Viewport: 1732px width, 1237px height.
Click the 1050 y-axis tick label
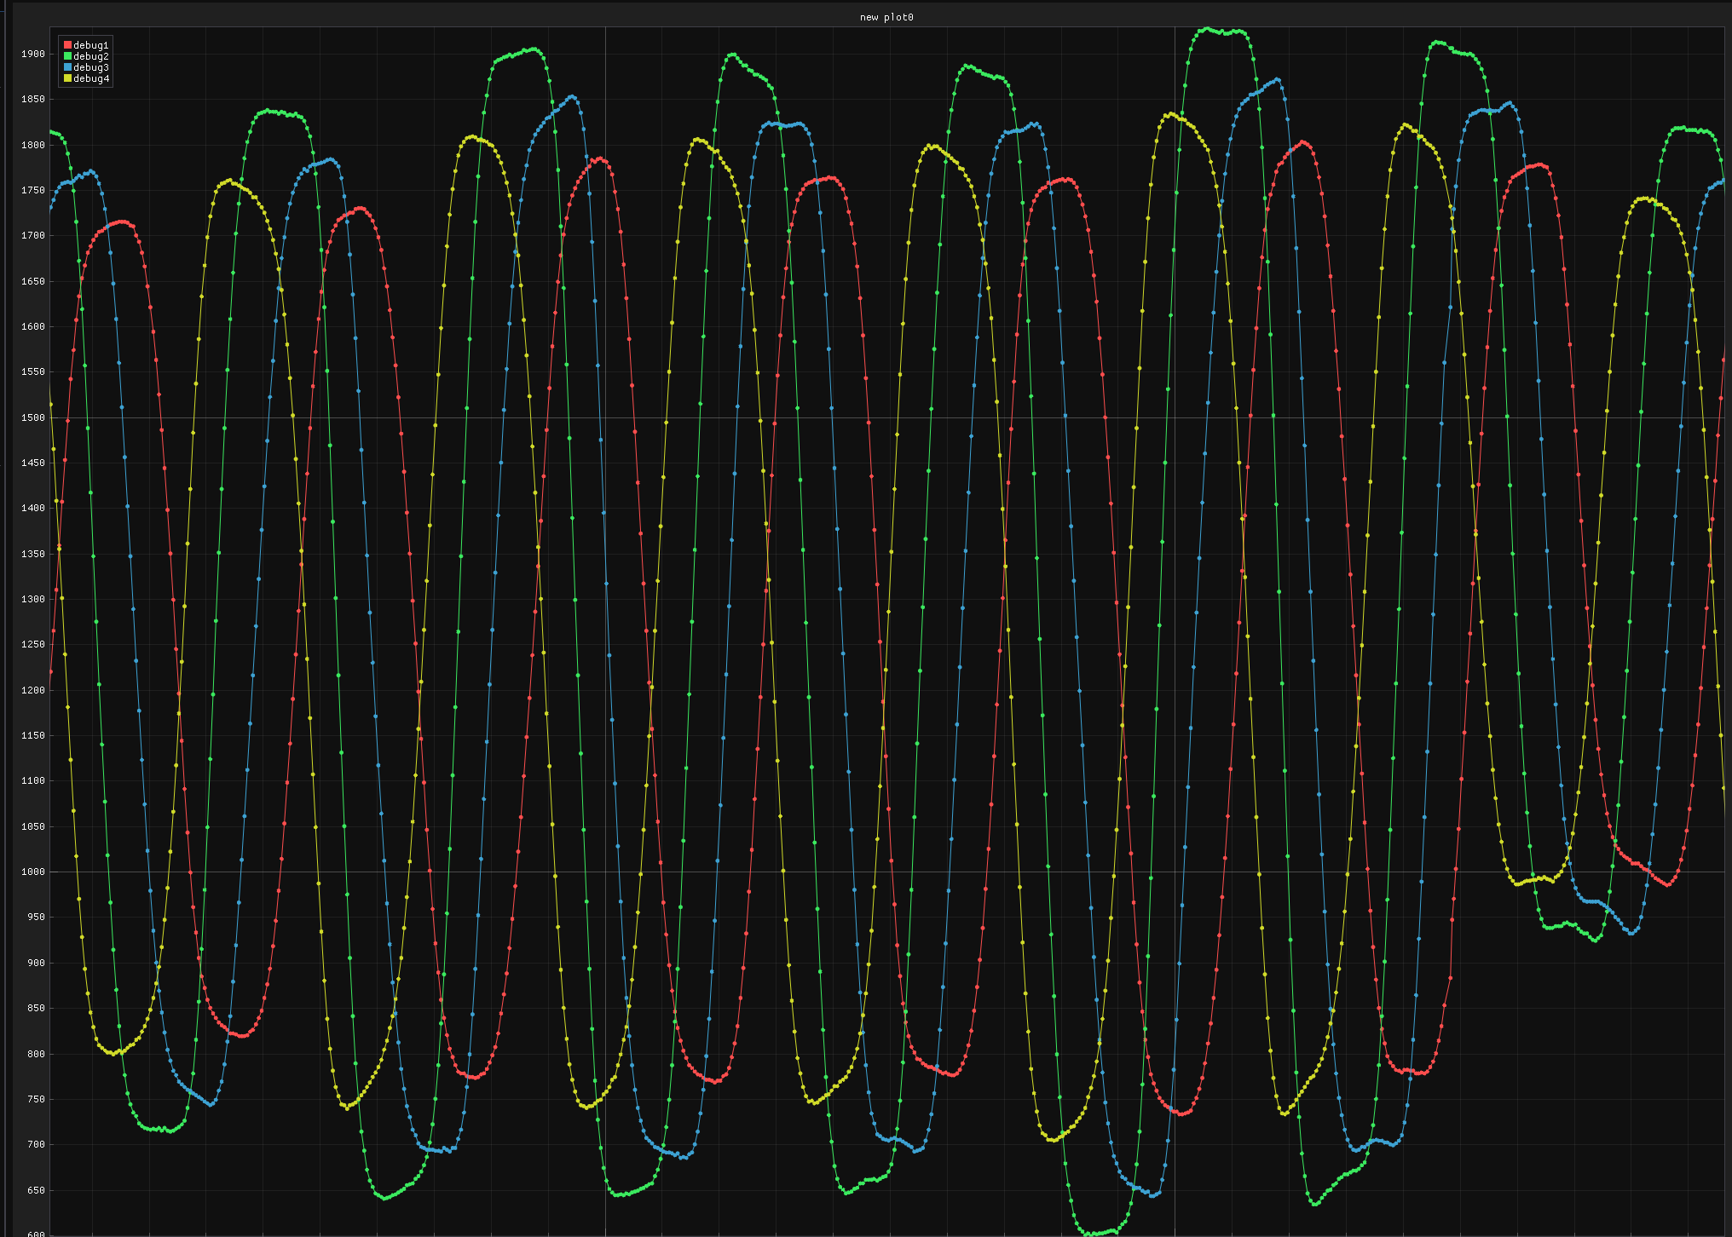coord(33,826)
